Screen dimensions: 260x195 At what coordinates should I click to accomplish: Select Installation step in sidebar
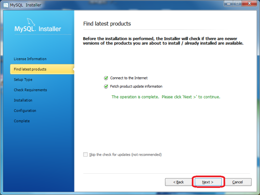tap(23, 100)
